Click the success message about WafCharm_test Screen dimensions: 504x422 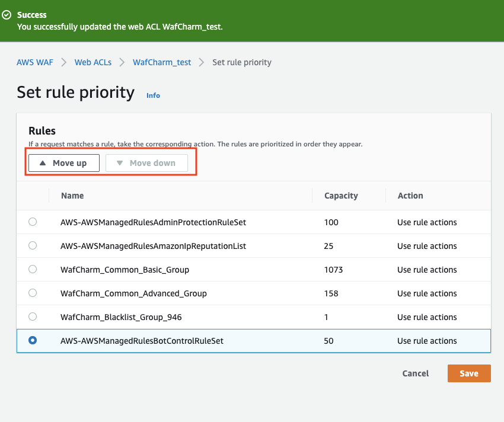120,27
